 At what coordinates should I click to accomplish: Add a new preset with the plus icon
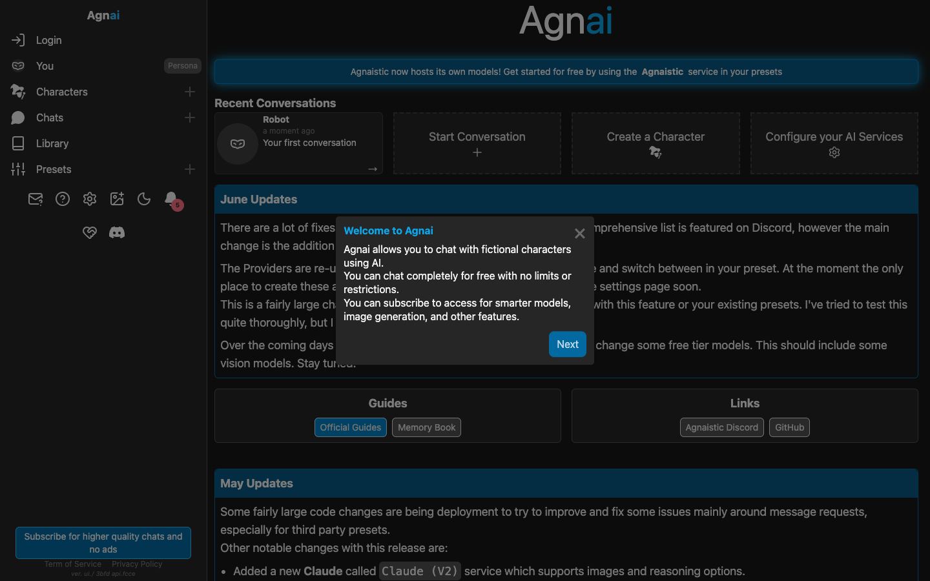click(x=190, y=169)
